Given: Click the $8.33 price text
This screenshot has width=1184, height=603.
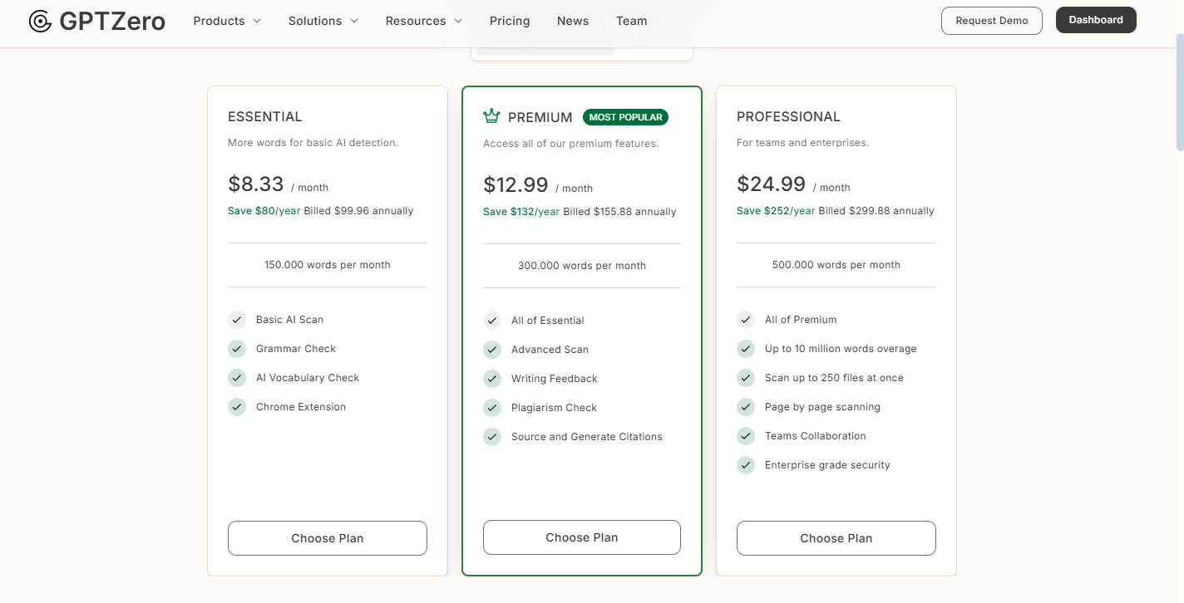Looking at the screenshot, I should coord(256,184).
